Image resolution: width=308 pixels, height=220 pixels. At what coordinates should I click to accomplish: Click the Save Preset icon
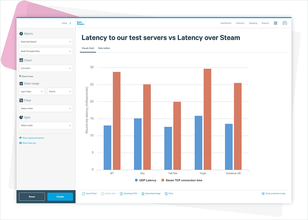tap(84, 194)
